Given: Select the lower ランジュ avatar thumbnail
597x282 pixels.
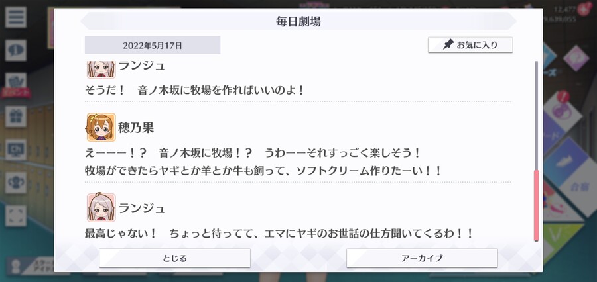Looking at the screenshot, I should tap(101, 207).
